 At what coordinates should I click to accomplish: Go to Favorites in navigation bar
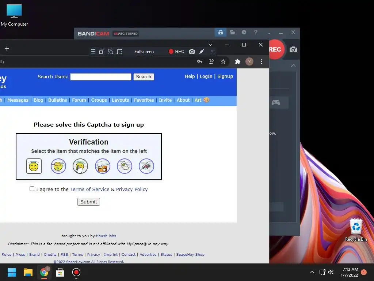pyautogui.click(x=144, y=100)
